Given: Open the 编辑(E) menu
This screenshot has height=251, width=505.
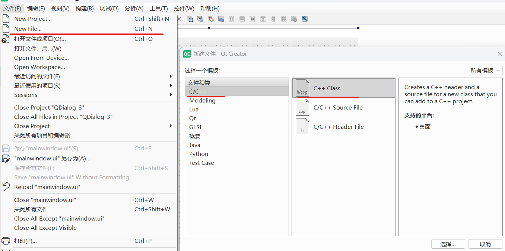Looking at the screenshot, I should pos(36,8).
